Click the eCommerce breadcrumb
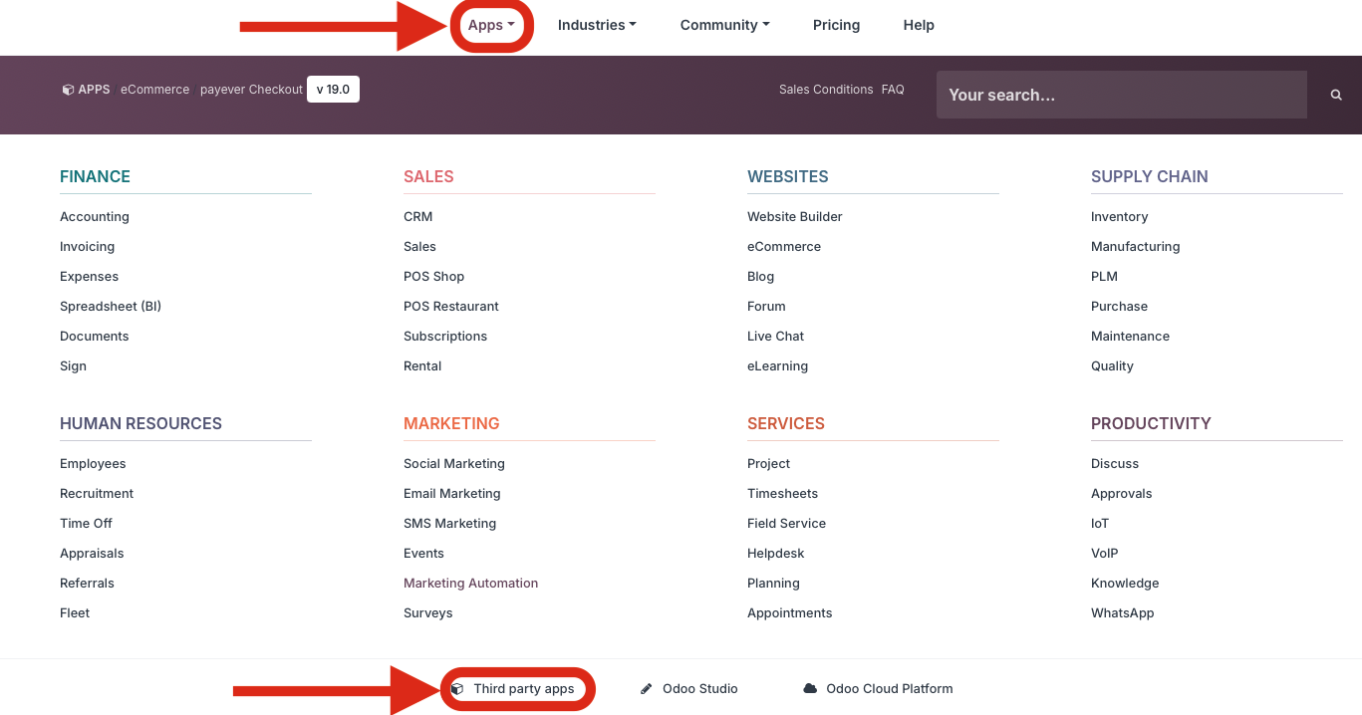The image size is (1362, 715). 154,90
